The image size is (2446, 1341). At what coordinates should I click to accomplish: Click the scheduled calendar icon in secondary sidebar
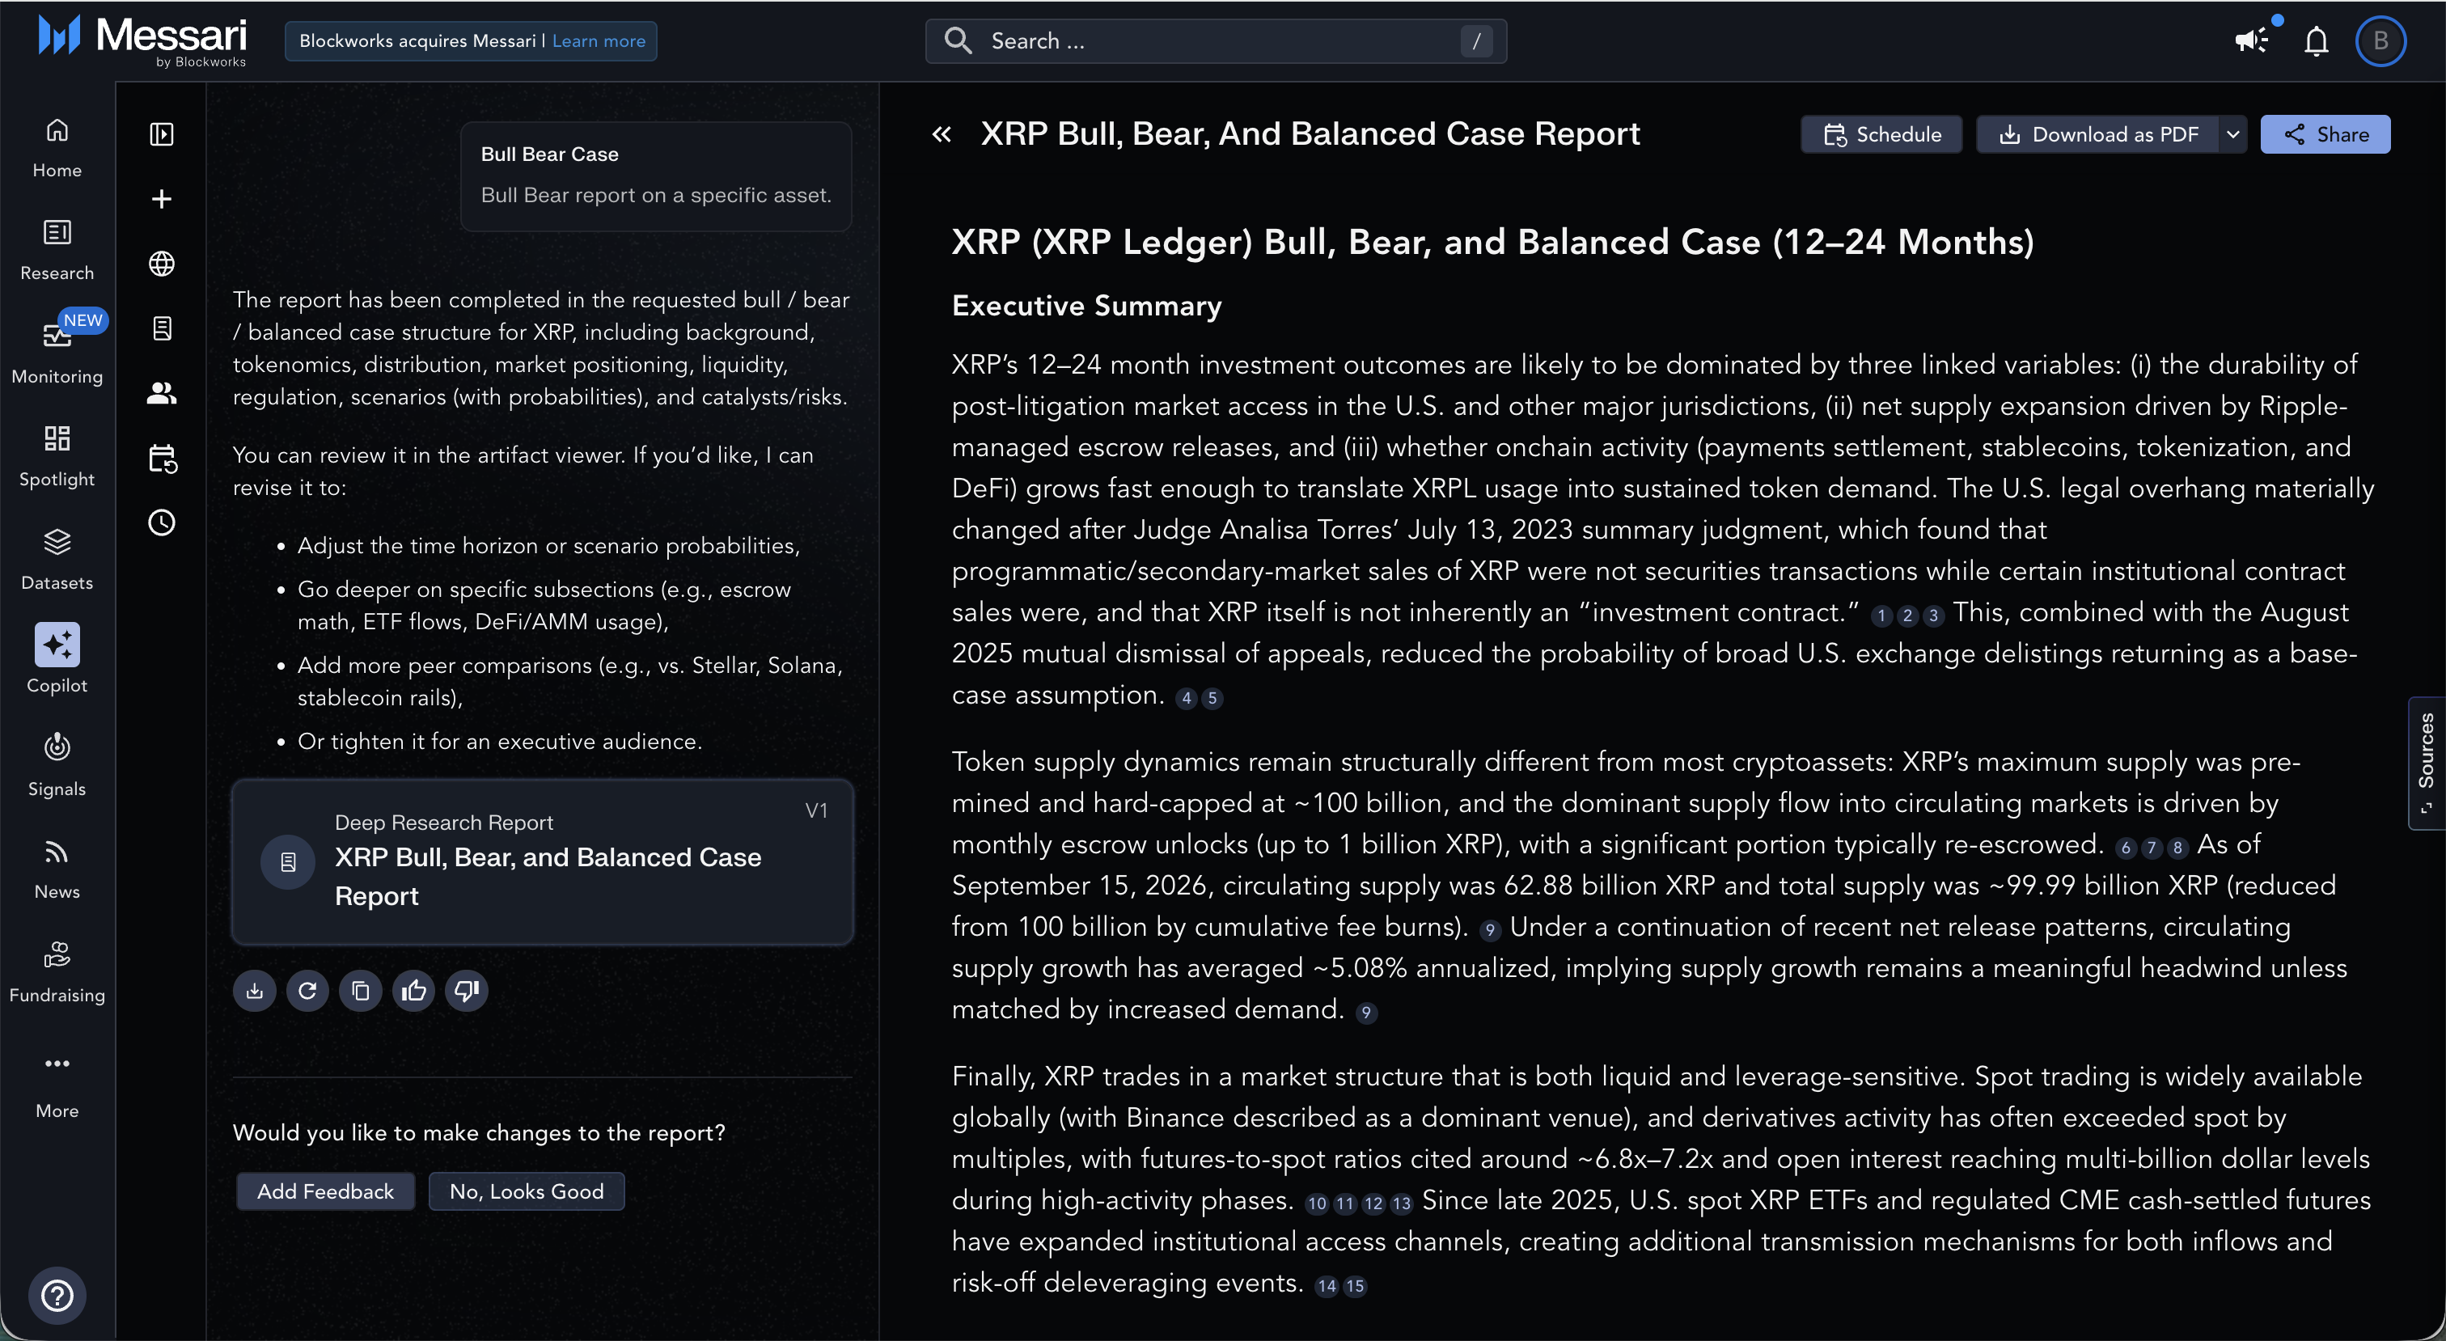pos(162,459)
